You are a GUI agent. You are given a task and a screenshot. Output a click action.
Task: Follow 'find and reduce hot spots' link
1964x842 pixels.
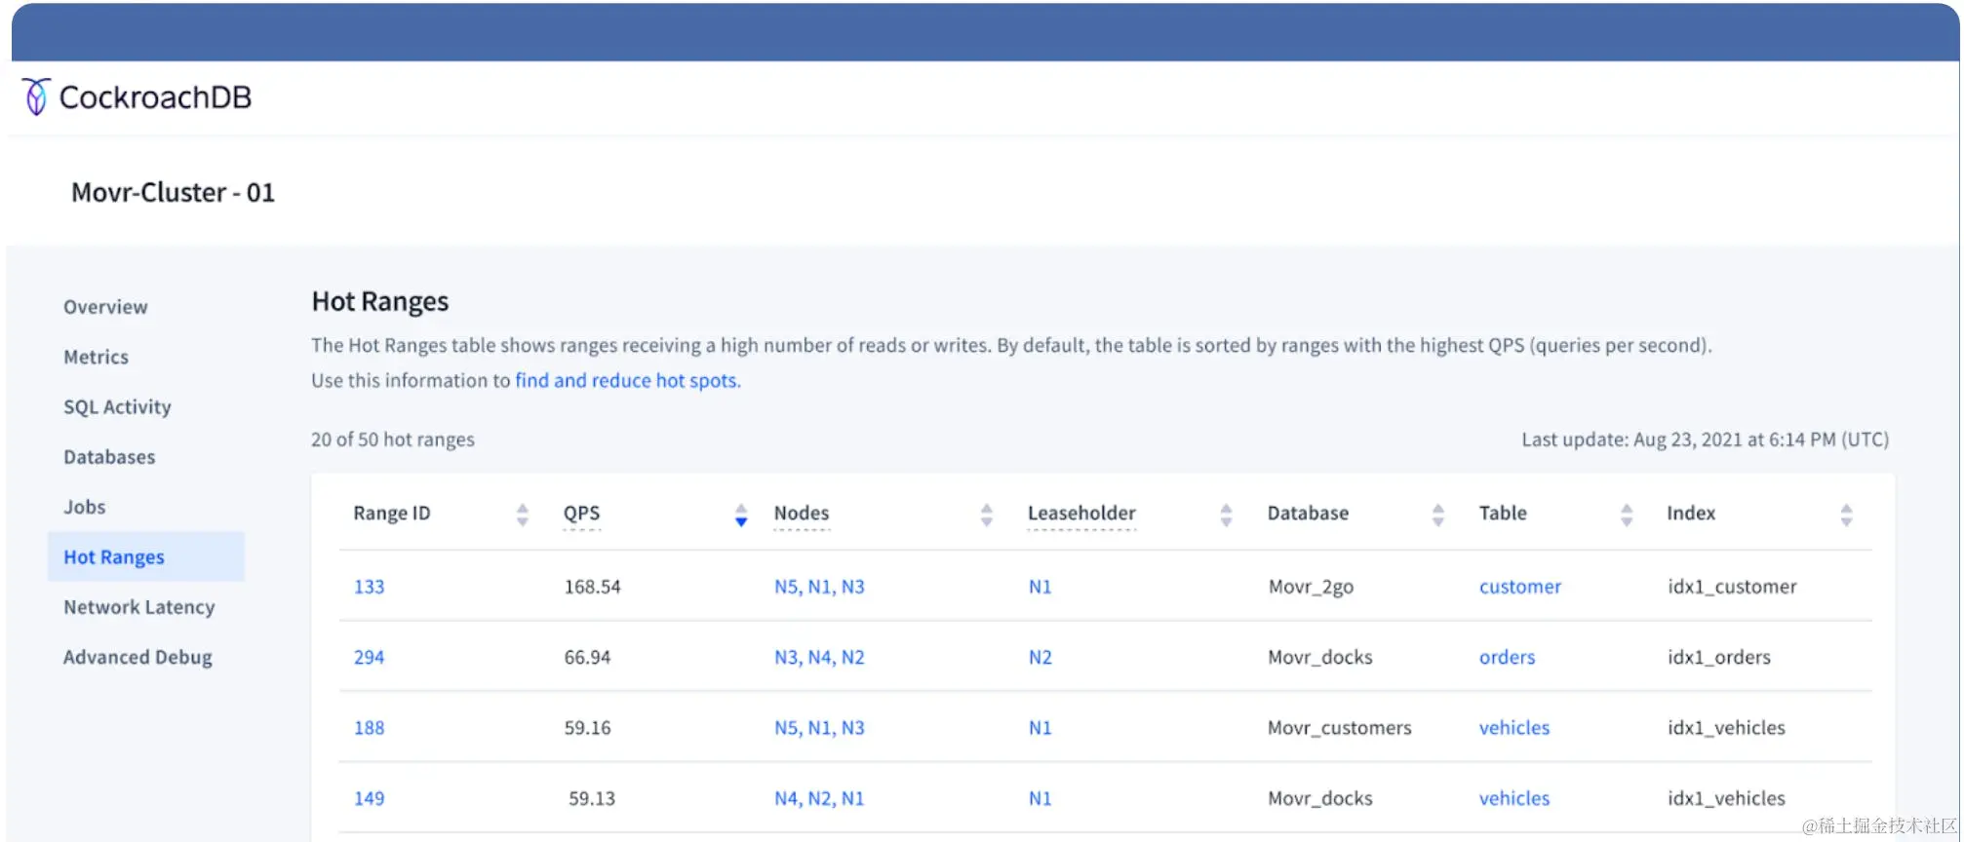tap(628, 380)
